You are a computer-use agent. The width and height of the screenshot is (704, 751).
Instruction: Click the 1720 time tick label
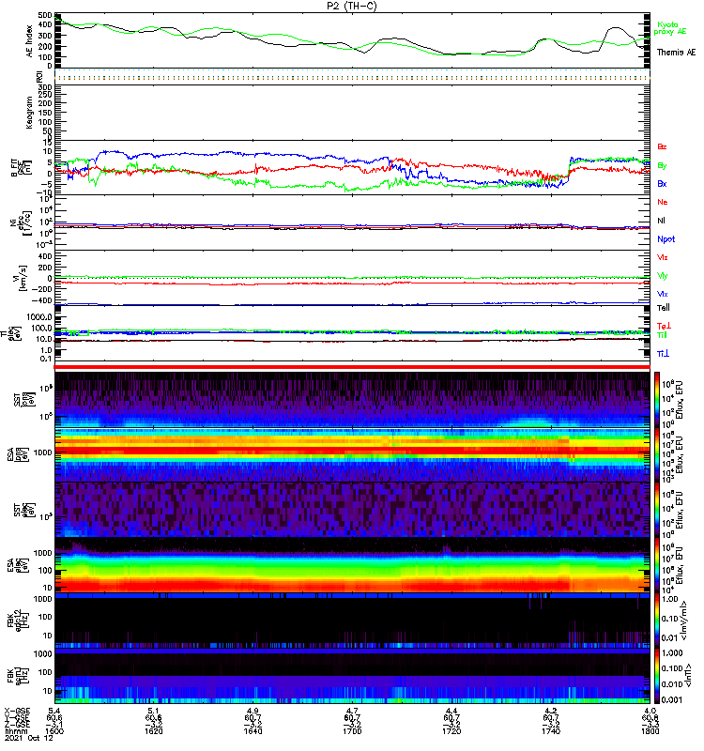point(451,731)
